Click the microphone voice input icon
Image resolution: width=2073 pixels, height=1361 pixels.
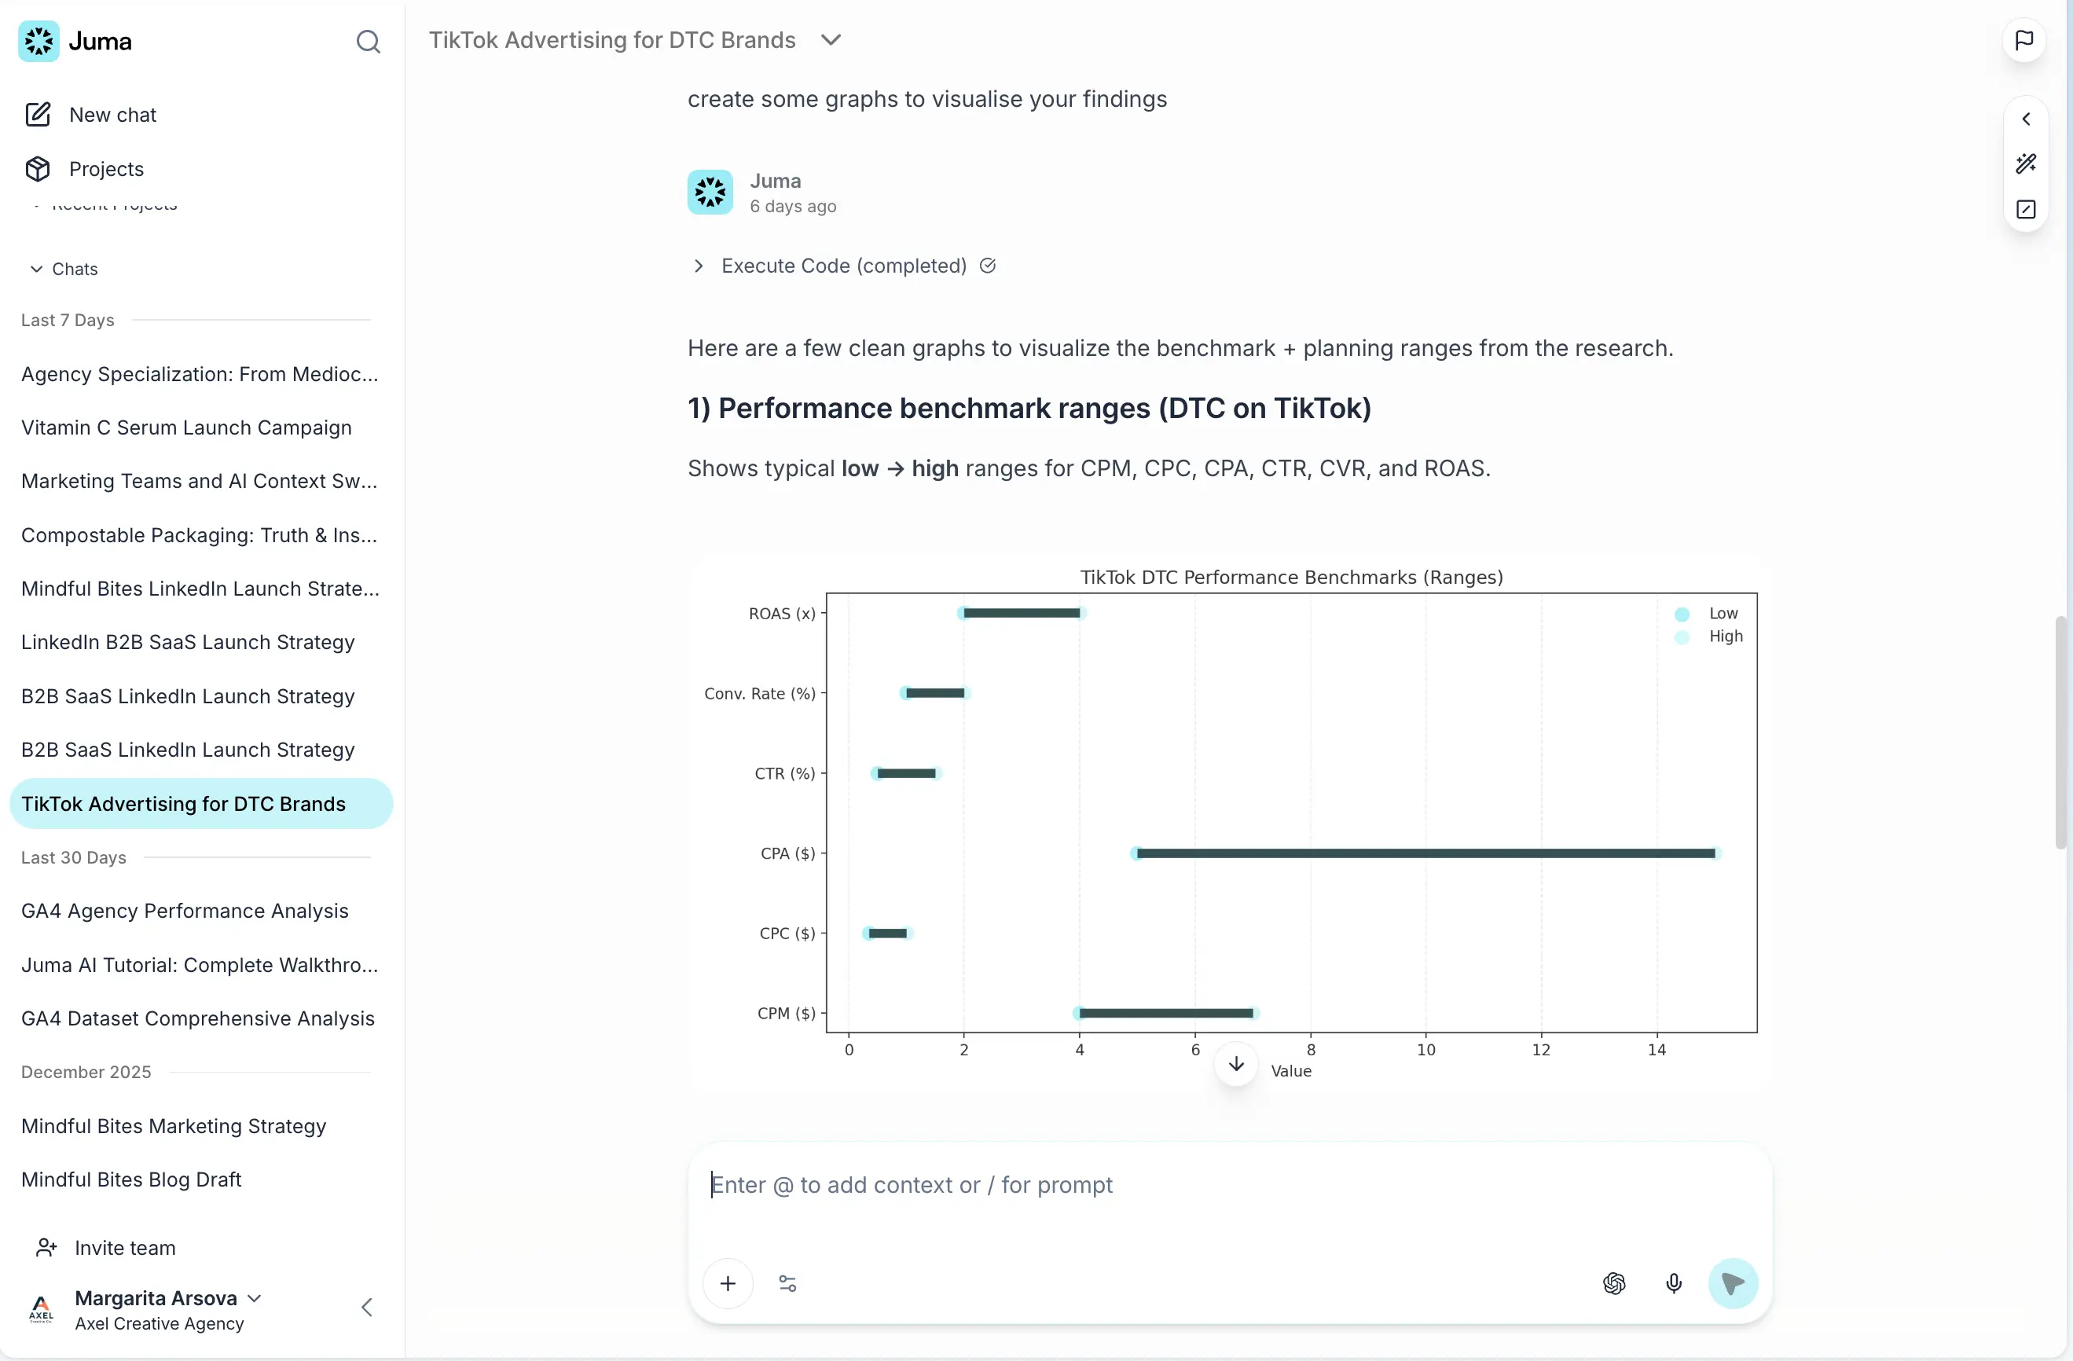click(1673, 1282)
